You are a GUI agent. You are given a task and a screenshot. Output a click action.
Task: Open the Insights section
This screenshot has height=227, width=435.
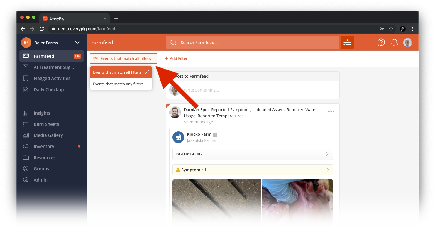coord(52,113)
